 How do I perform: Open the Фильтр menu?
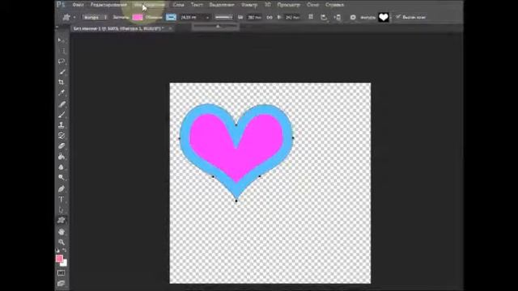point(249,5)
